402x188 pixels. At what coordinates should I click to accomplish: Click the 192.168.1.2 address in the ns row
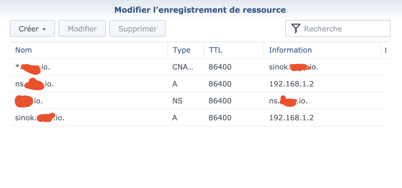click(x=291, y=84)
